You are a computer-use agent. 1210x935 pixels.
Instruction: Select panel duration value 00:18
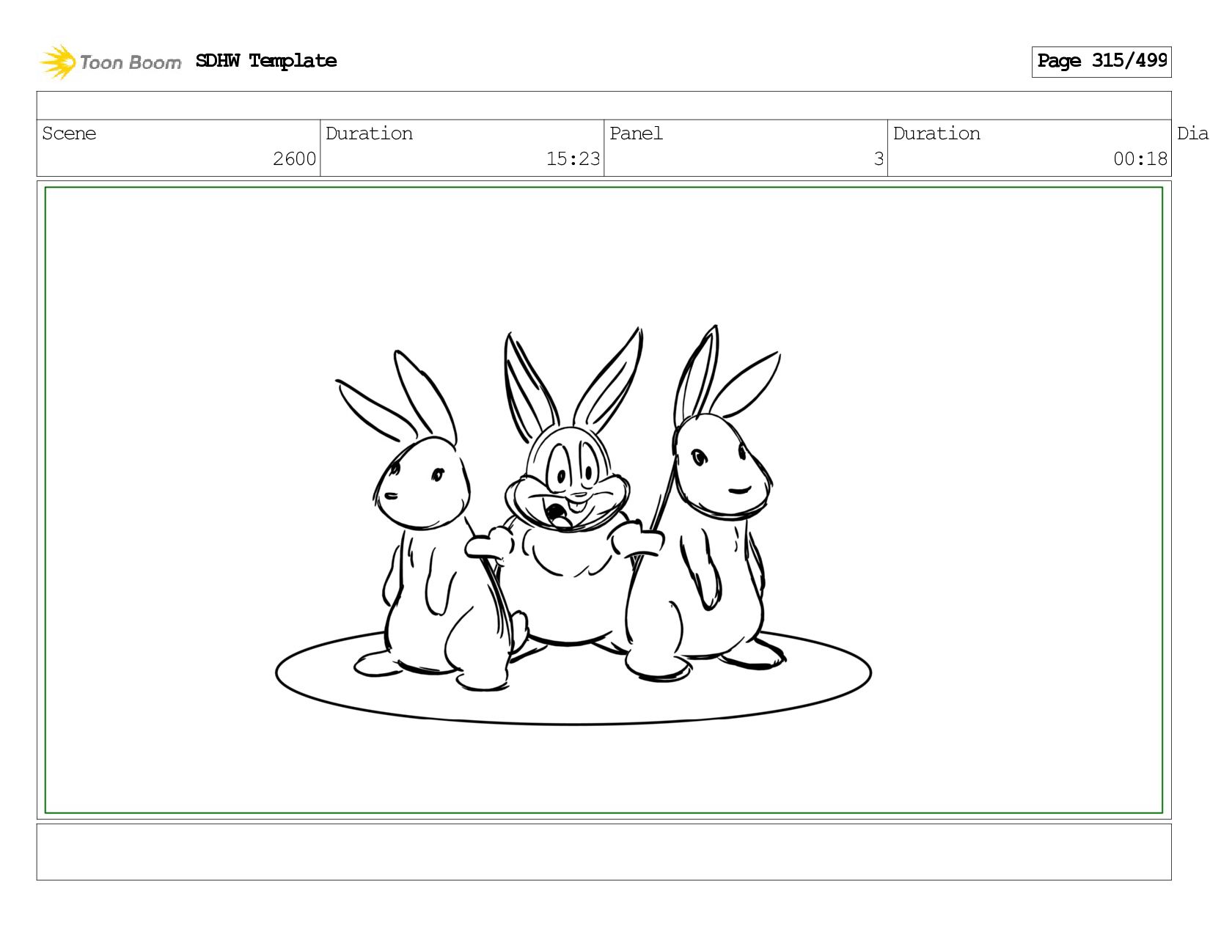point(1140,159)
